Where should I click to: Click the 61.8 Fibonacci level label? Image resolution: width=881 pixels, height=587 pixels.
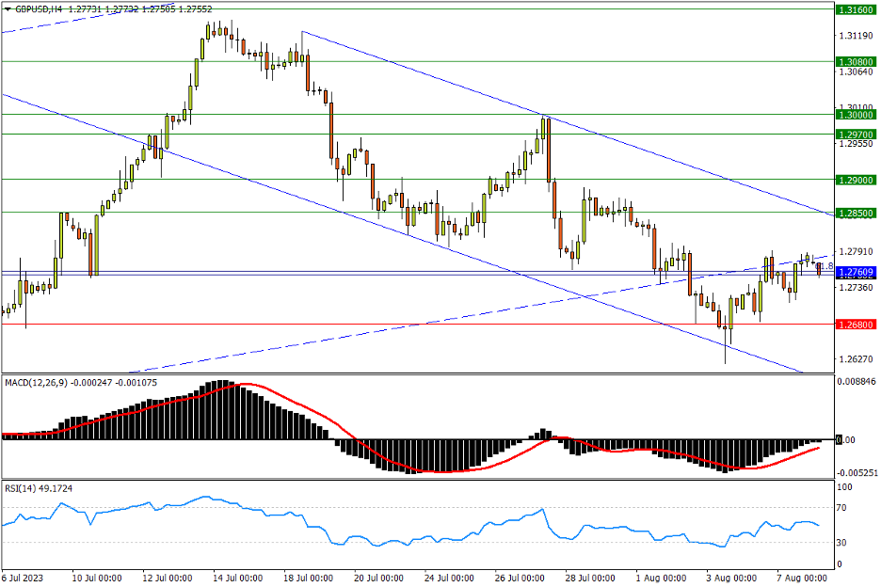pos(824,266)
